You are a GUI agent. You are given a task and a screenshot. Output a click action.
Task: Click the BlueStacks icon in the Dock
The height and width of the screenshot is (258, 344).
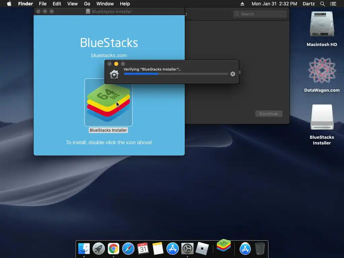[x=223, y=246]
